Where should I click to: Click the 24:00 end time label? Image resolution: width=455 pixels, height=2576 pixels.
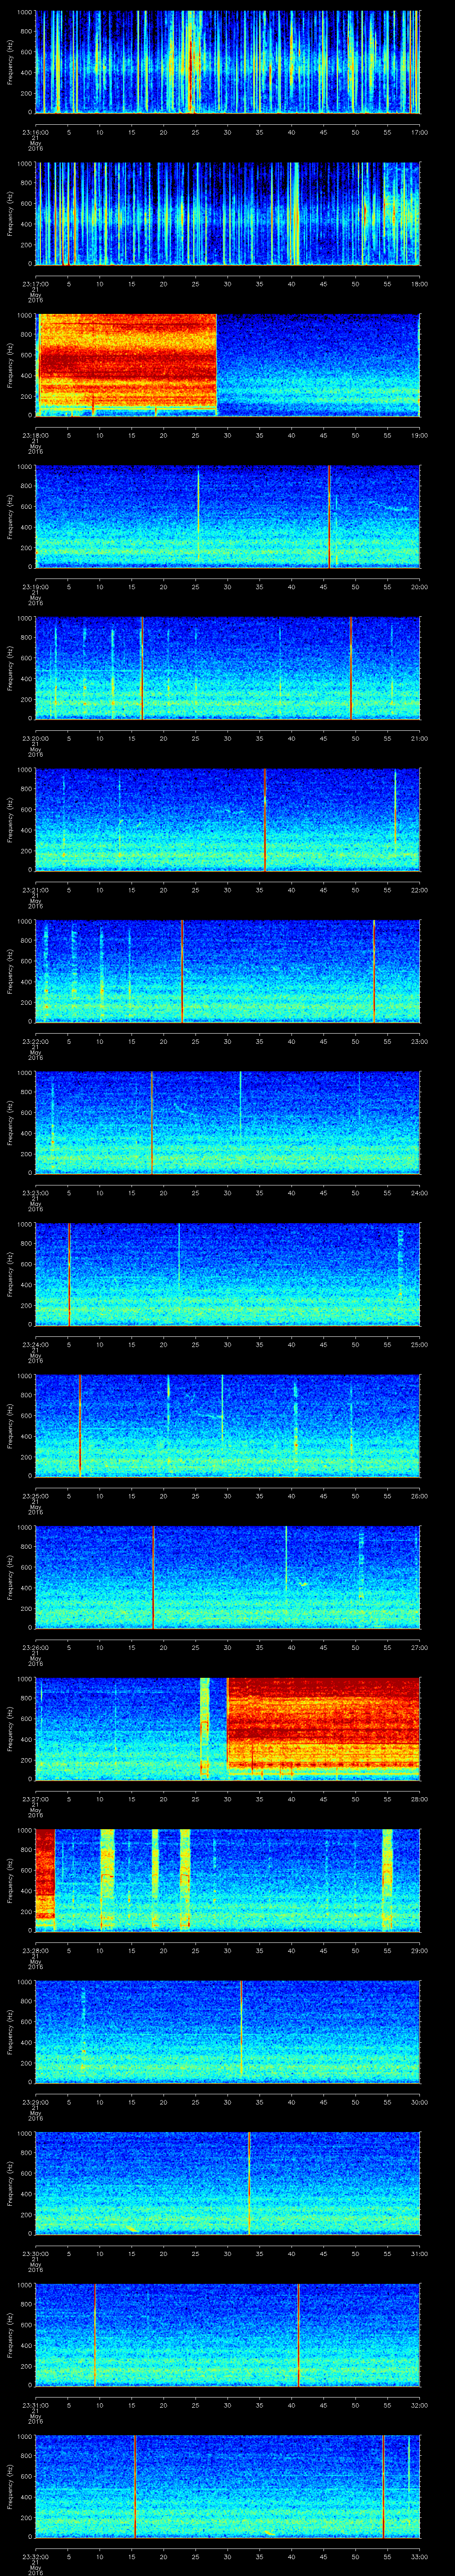coord(419,1193)
